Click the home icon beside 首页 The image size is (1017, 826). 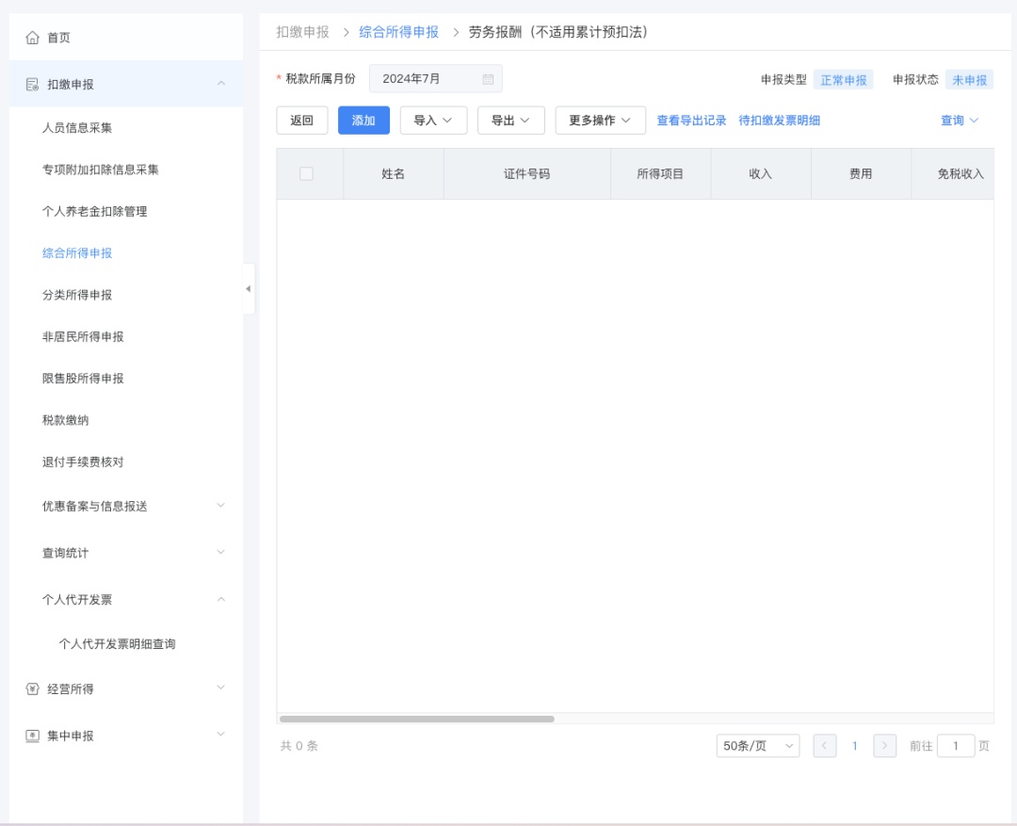pyautogui.click(x=33, y=38)
